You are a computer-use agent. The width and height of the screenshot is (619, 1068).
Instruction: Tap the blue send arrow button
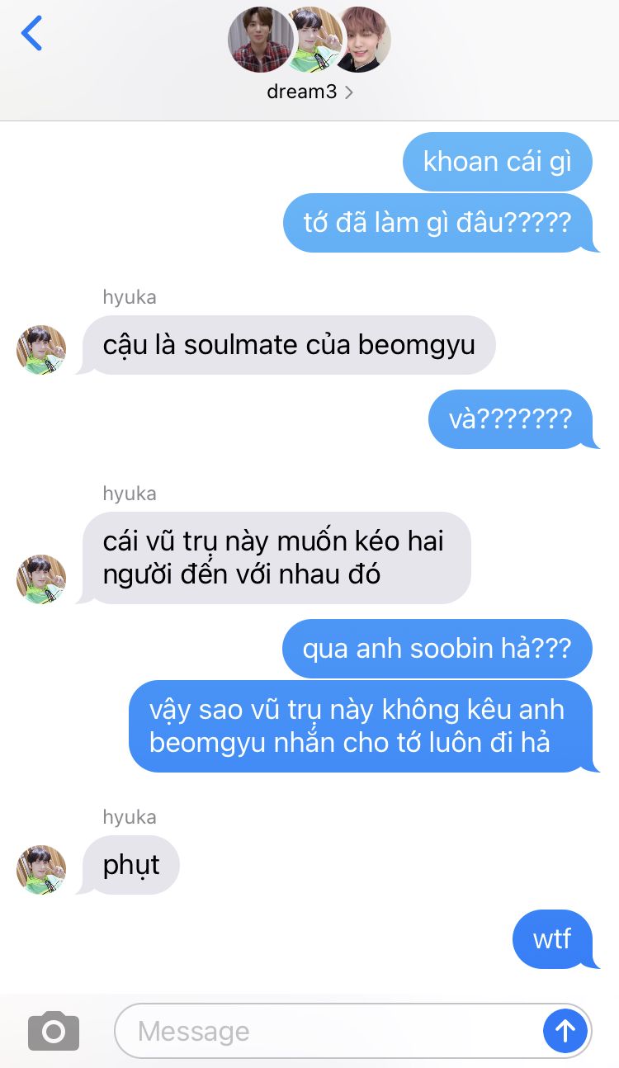[x=565, y=1030]
